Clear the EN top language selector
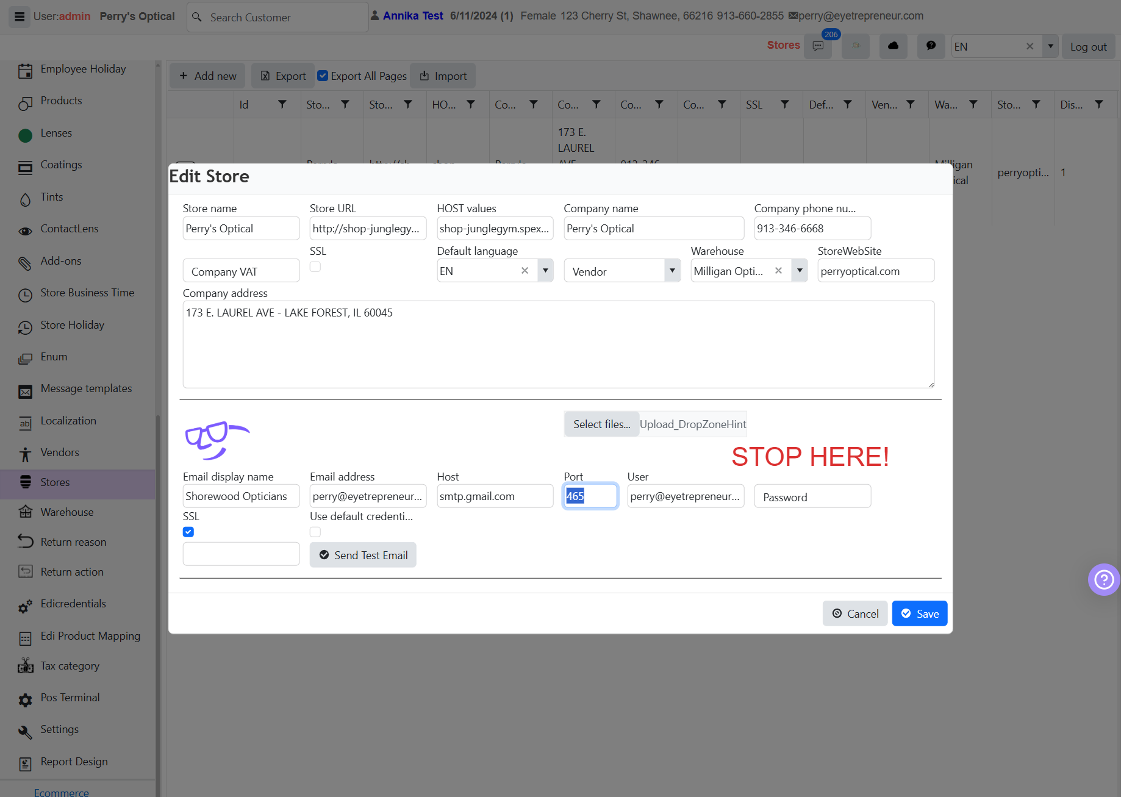Image resolution: width=1121 pixels, height=797 pixels. click(1030, 46)
